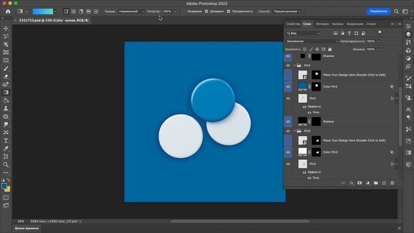Select the Eyedropper tool
The height and width of the screenshot is (233, 414).
click(x=6, y=148)
